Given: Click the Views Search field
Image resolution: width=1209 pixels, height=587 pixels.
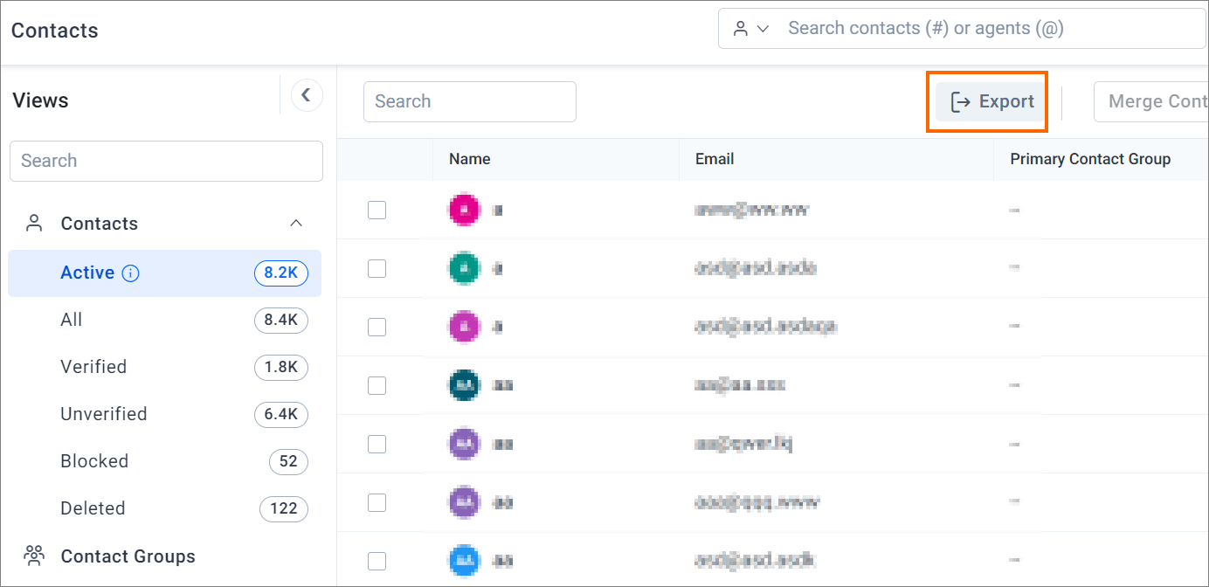Looking at the screenshot, I should [166, 161].
